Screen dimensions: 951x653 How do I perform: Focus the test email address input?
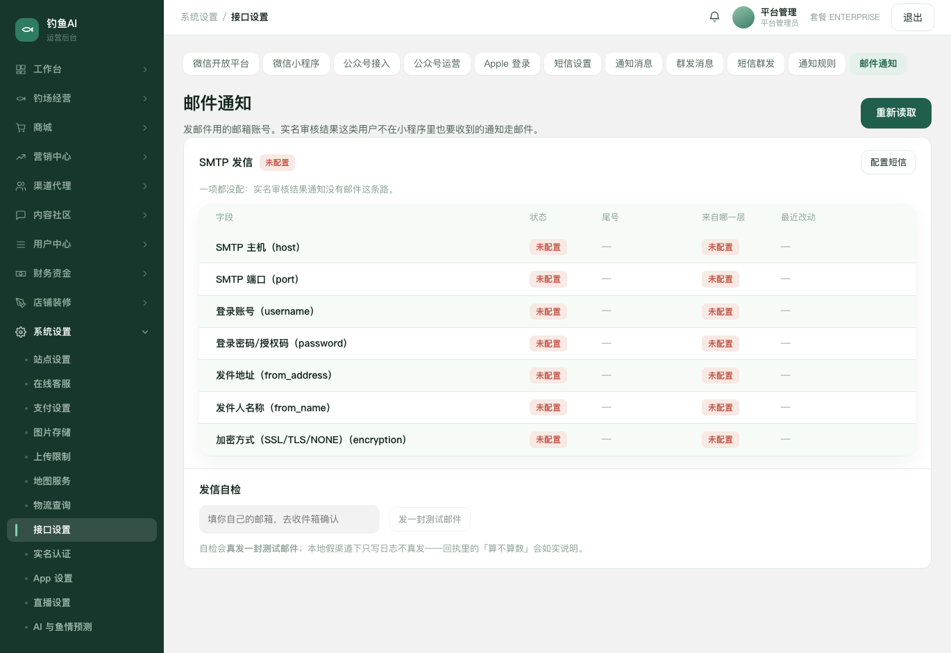[x=289, y=520]
